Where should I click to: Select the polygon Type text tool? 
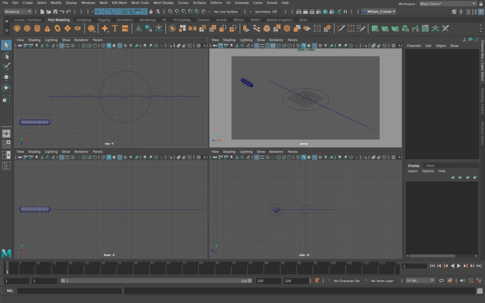point(114,29)
